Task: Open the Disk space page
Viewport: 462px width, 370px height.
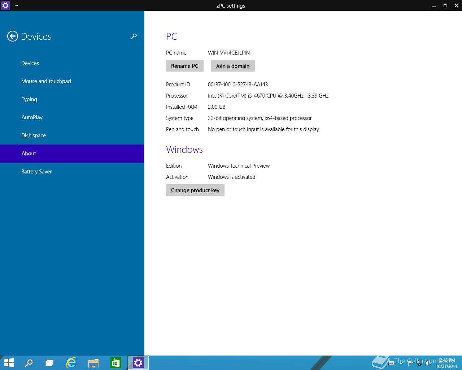Action: tap(72, 135)
